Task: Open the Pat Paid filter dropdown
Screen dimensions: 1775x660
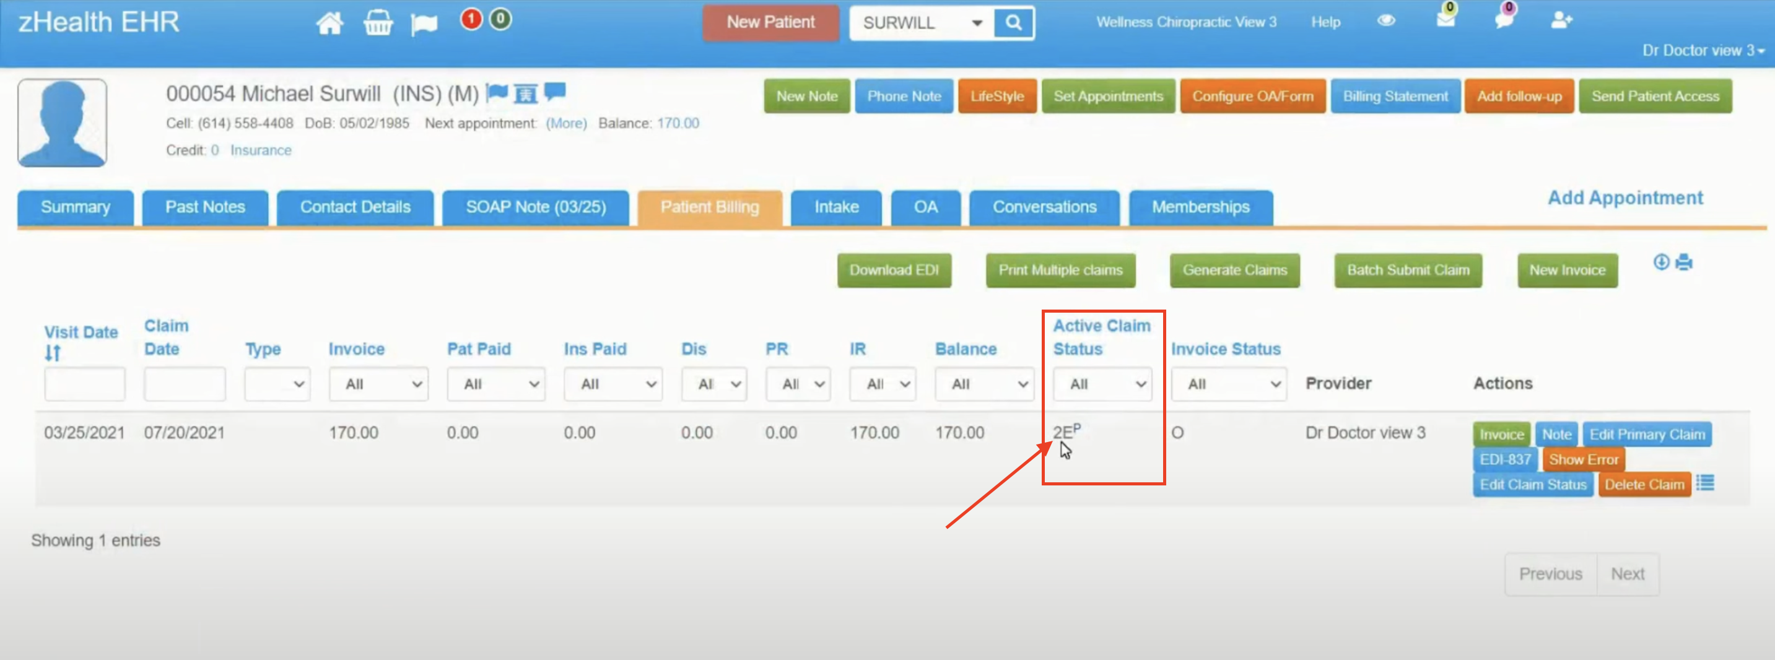Action: pos(495,384)
